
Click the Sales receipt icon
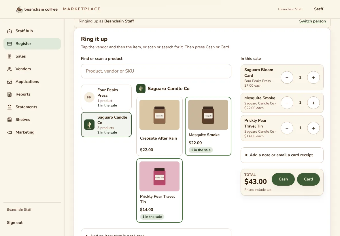(x=10, y=56)
